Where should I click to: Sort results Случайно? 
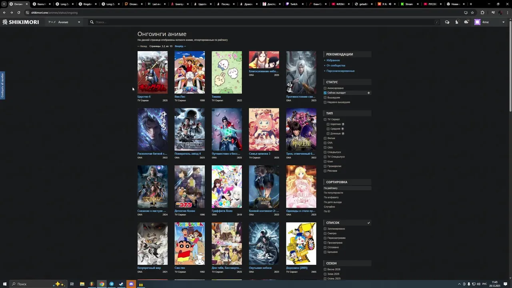coord(329,207)
